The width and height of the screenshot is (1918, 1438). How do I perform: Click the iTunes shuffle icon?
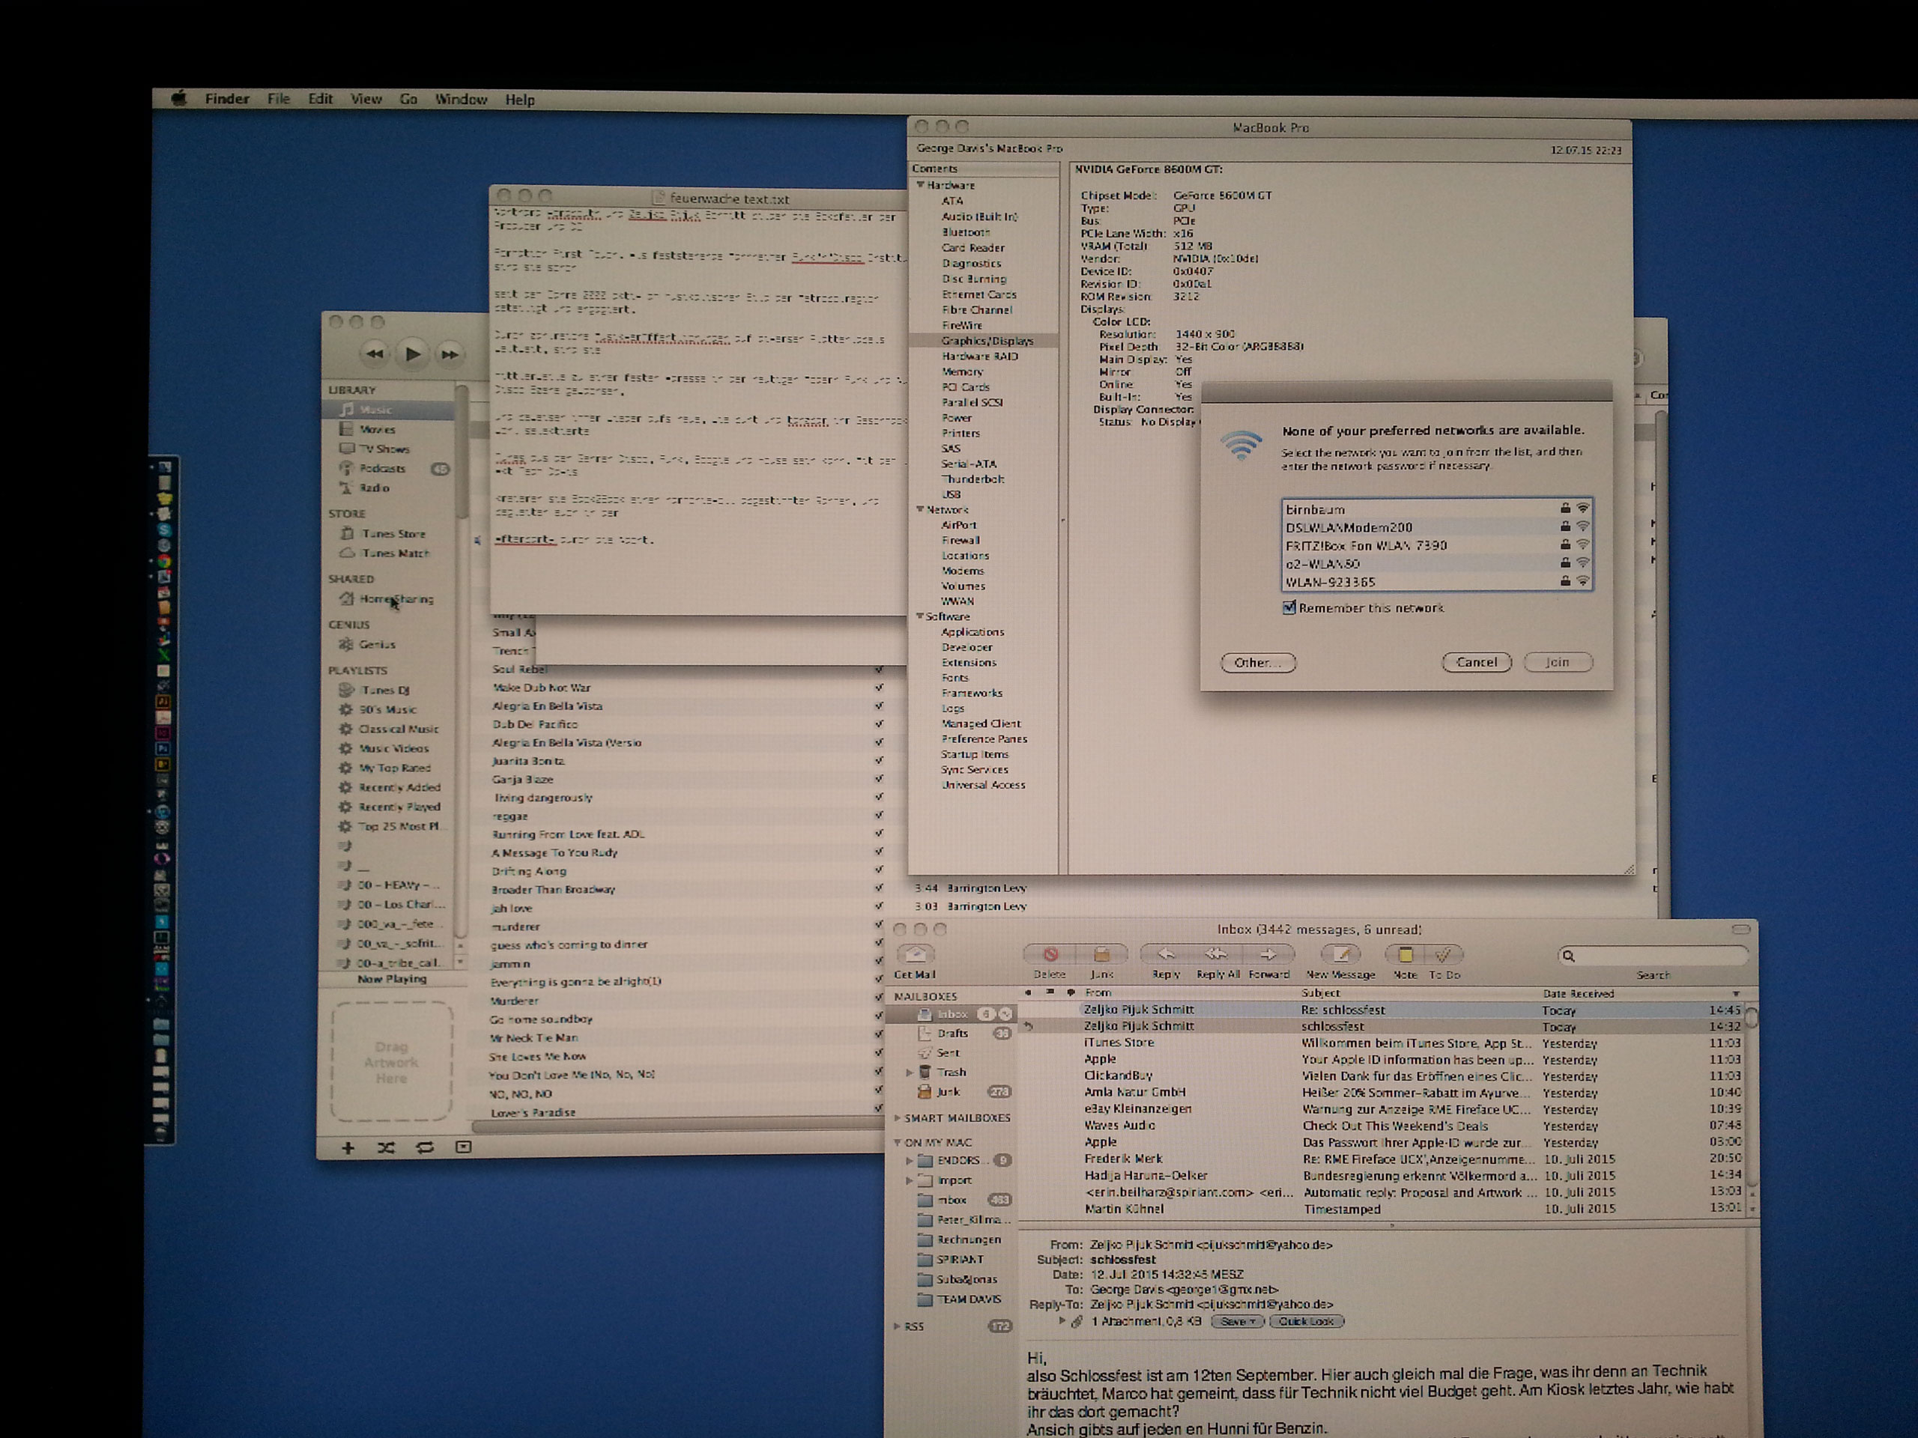click(x=386, y=1147)
